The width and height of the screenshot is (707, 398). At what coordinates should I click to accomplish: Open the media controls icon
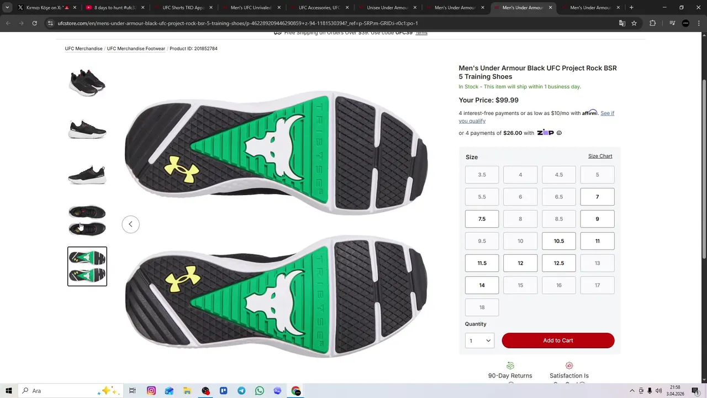672,23
